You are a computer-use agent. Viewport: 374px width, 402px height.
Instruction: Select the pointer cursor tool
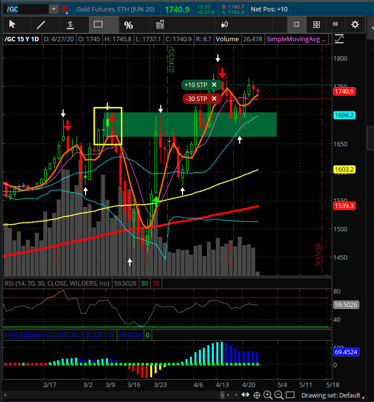tap(12, 24)
